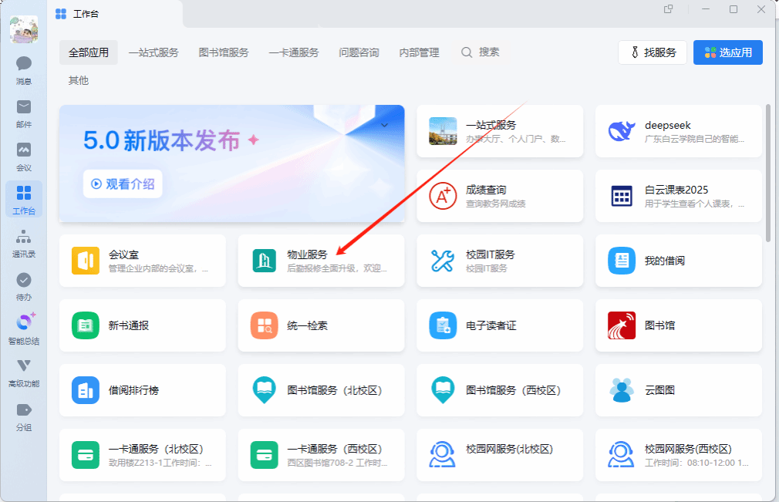Launch the deepseek whale app icon
779x502 pixels.
(x=622, y=131)
